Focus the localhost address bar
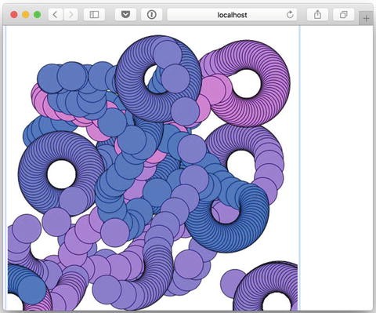 click(232, 15)
